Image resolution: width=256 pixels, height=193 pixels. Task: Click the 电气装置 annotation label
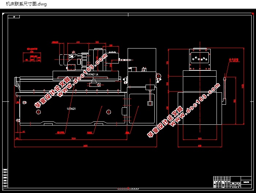[x=234, y=60]
